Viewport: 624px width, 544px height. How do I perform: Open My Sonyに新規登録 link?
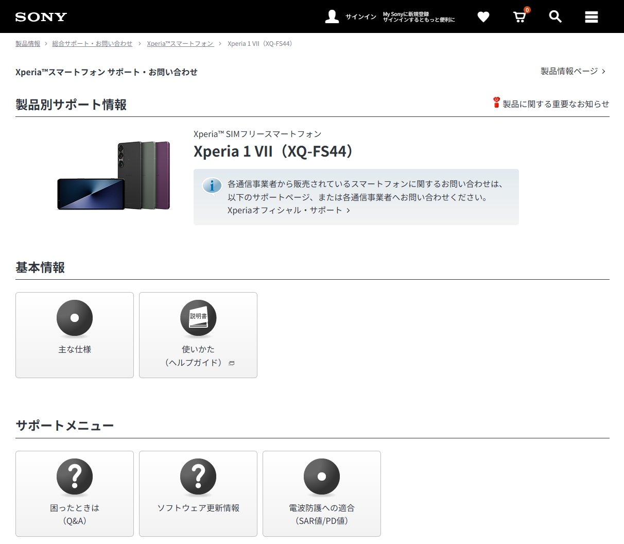406,14
